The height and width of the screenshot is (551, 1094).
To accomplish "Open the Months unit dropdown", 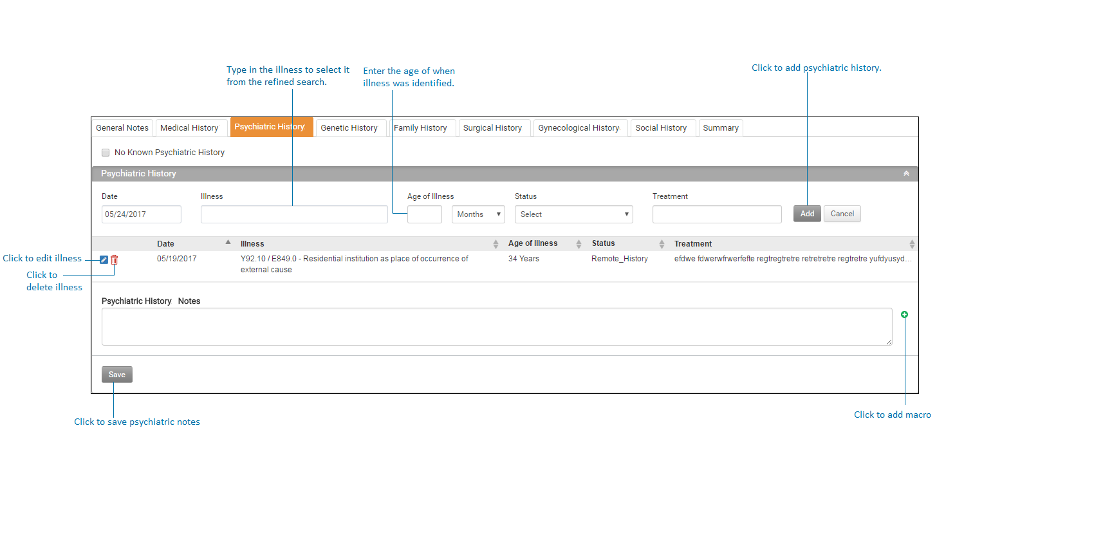I will tap(478, 214).
